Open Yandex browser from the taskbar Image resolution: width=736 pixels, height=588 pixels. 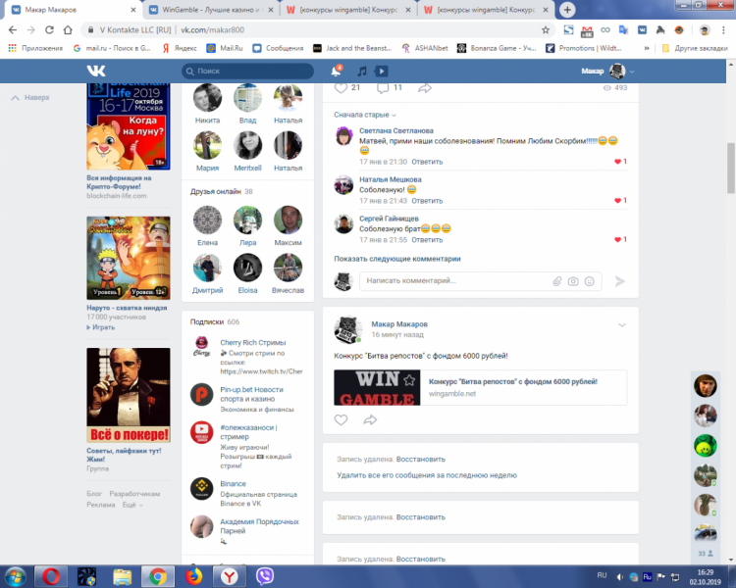[229, 576]
